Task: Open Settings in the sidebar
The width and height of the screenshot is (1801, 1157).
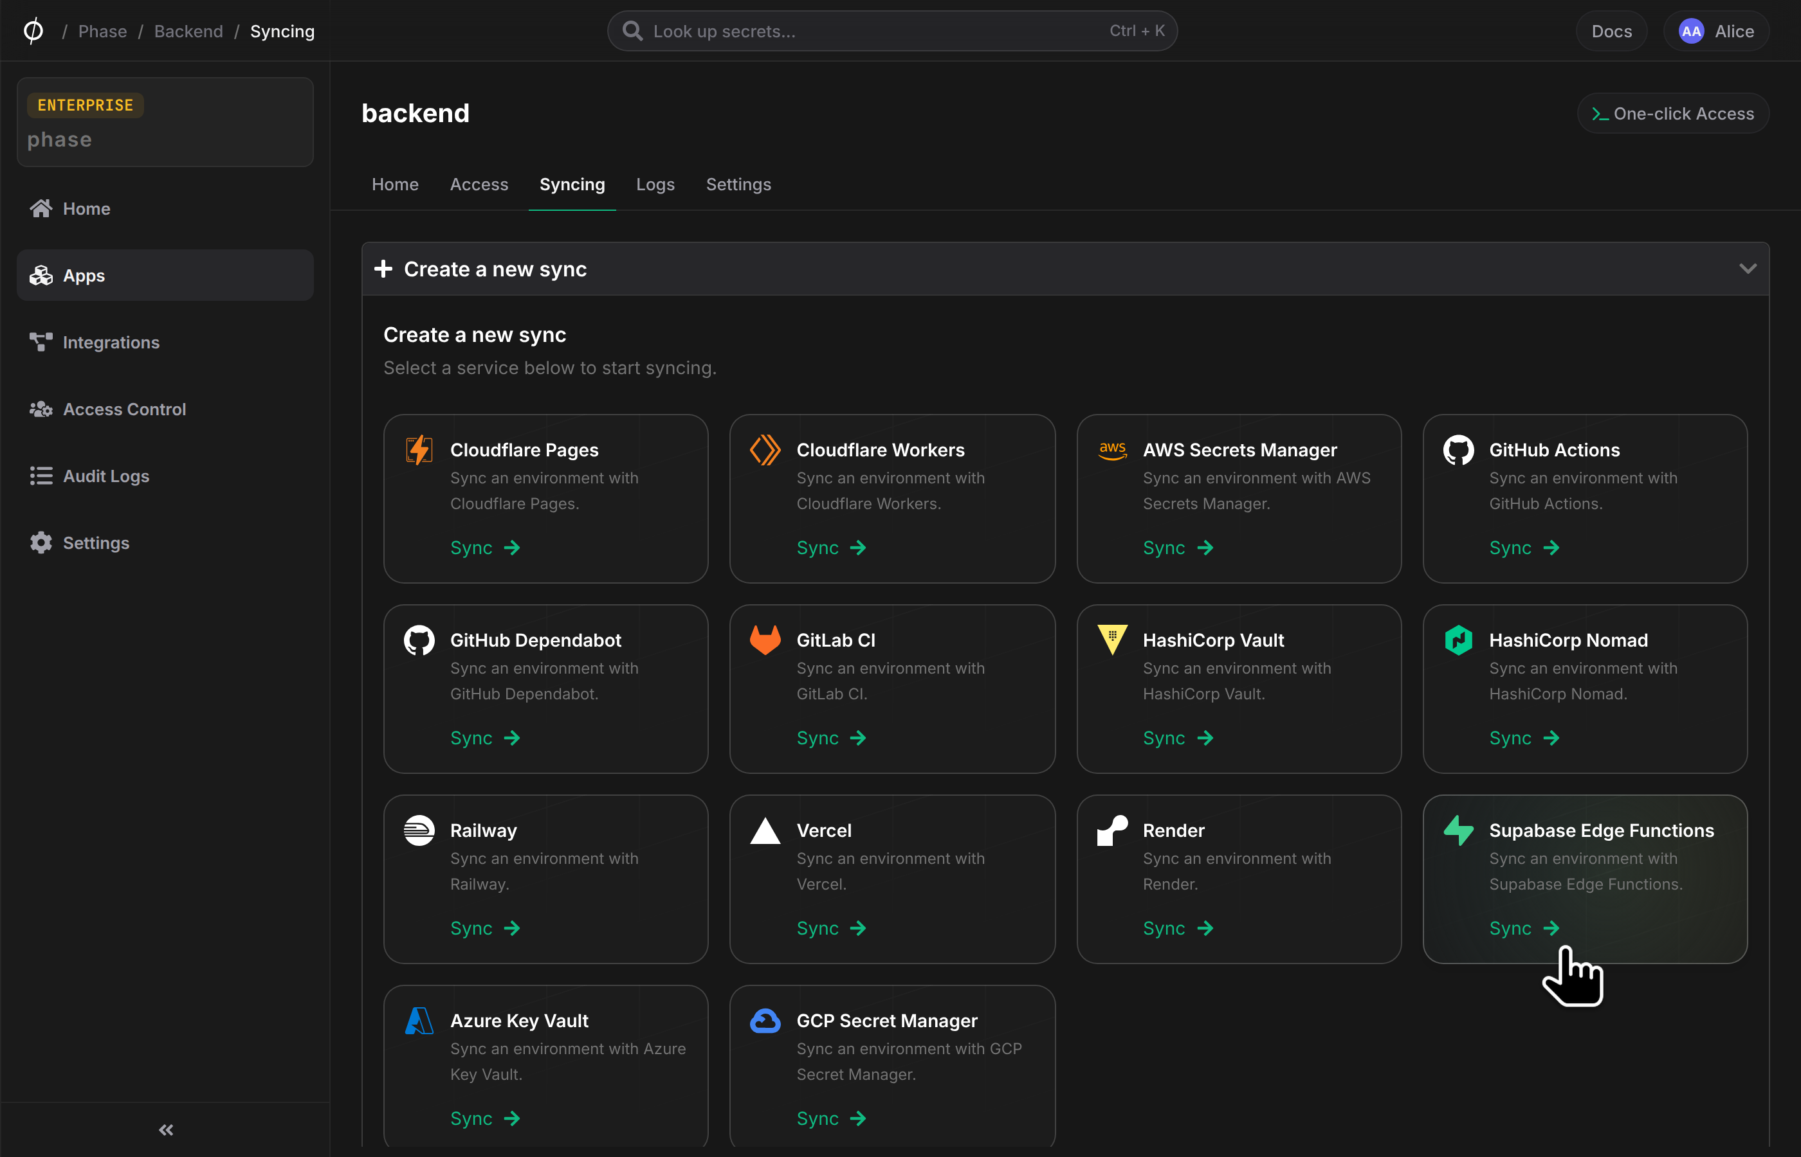Action: [165, 543]
